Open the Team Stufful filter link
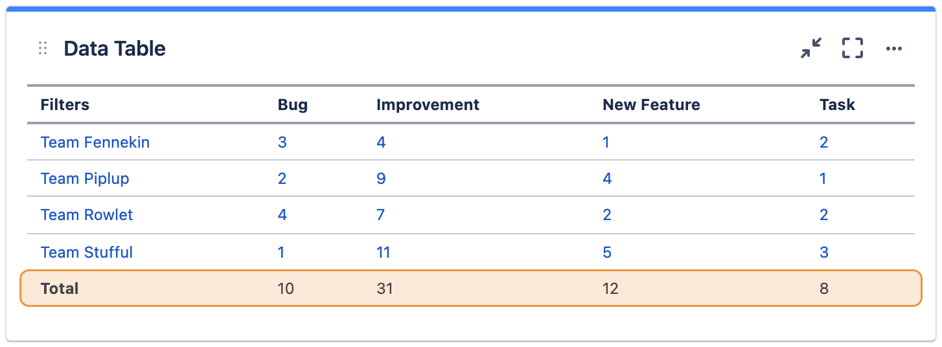This screenshot has height=347, width=942. tap(87, 252)
